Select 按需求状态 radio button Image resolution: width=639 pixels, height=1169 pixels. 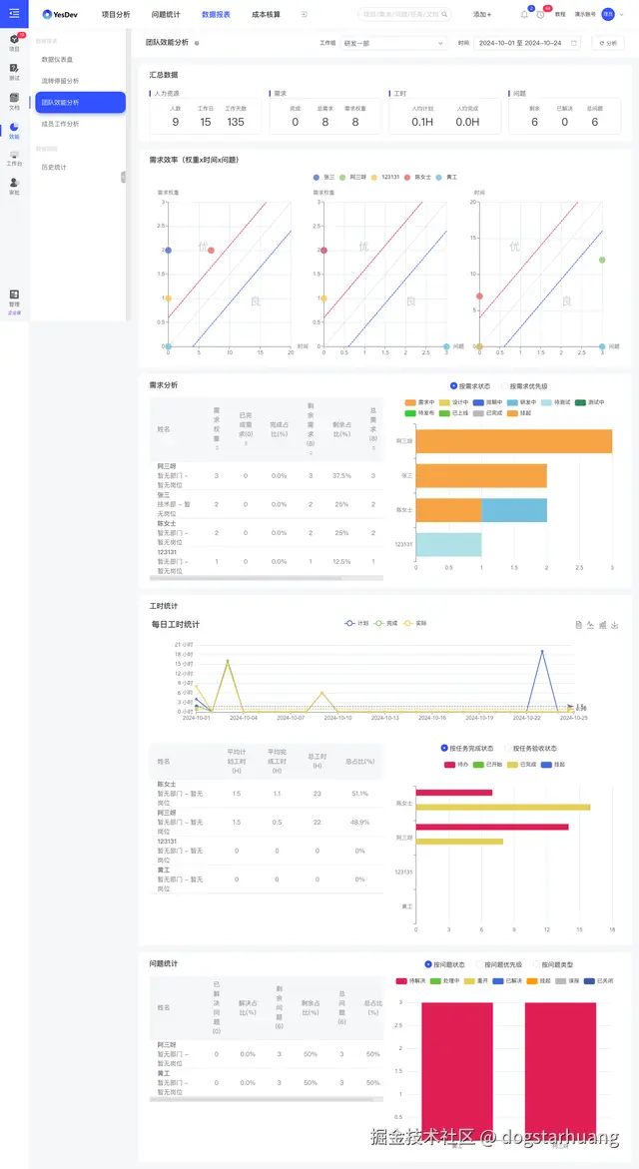454,385
